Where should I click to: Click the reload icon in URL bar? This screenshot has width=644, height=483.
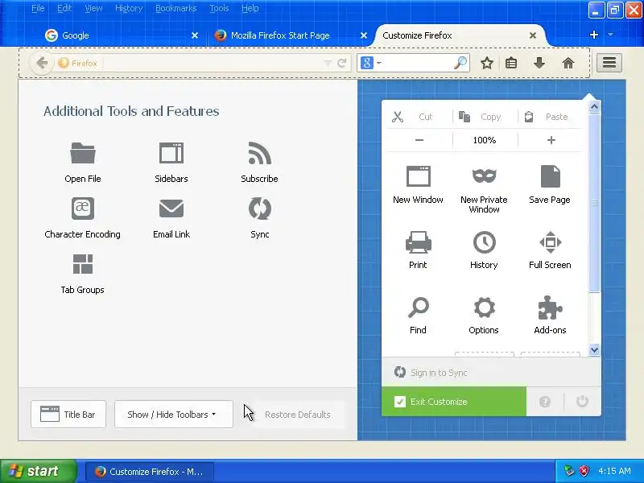[x=341, y=64]
